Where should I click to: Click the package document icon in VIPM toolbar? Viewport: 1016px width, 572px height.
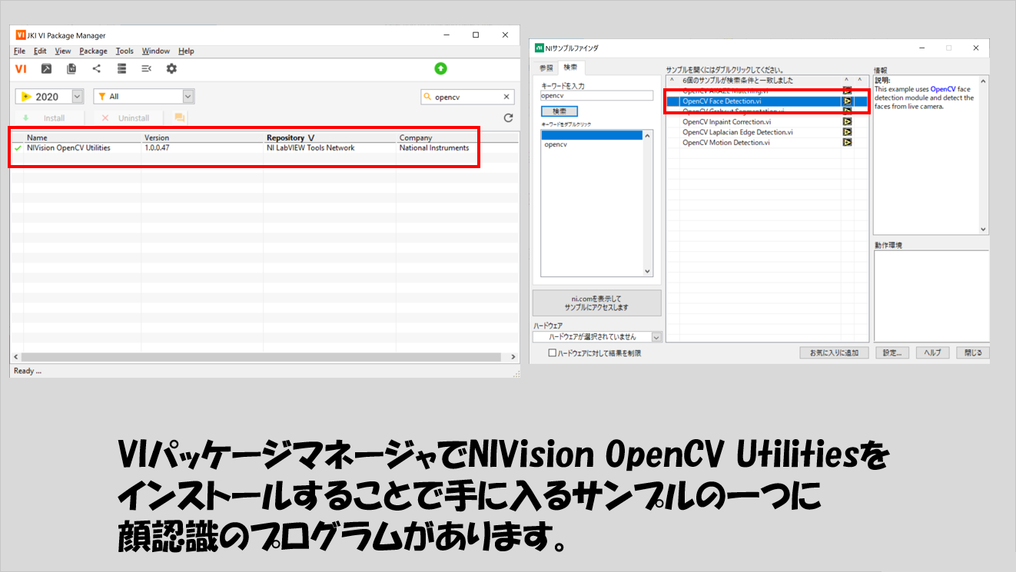tap(71, 69)
